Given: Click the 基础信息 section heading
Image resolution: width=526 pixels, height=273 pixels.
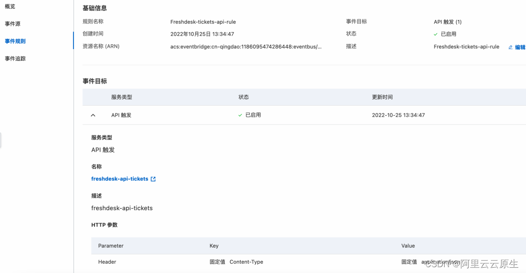Looking at the screenshot, I should tap(94, 8).
